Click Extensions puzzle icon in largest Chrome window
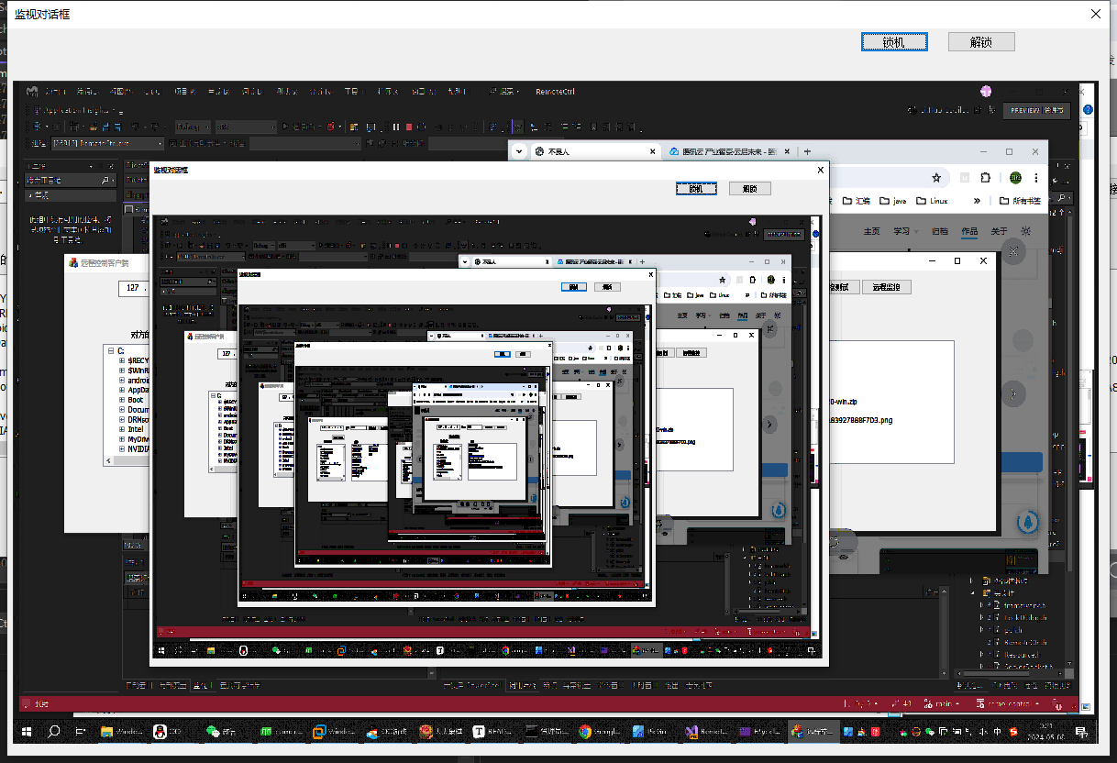1117x763 pixels. click(985, 177)
